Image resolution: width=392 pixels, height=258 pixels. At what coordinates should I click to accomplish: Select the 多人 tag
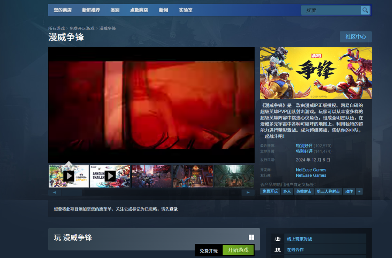click(x=287, y=191)
